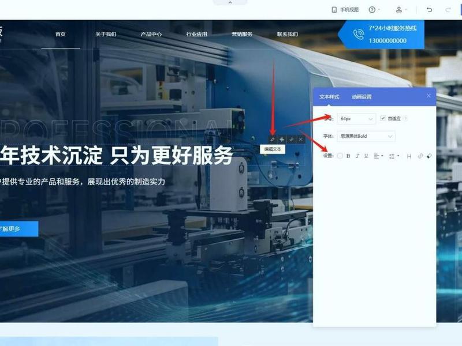
Task: Click the phone icon in hotline banner
Action: [x=359, y=35]
